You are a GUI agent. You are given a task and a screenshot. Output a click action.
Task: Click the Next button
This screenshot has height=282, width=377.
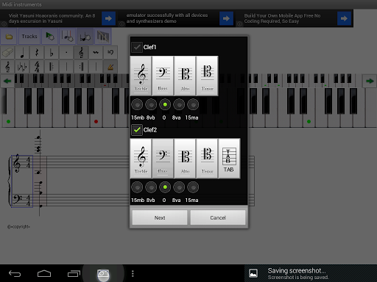pos(160,217)
